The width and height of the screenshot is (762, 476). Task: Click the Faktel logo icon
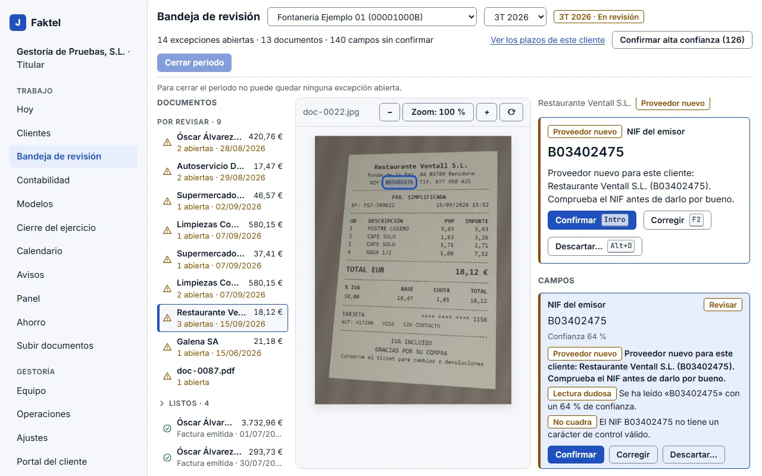click(18, 23)
